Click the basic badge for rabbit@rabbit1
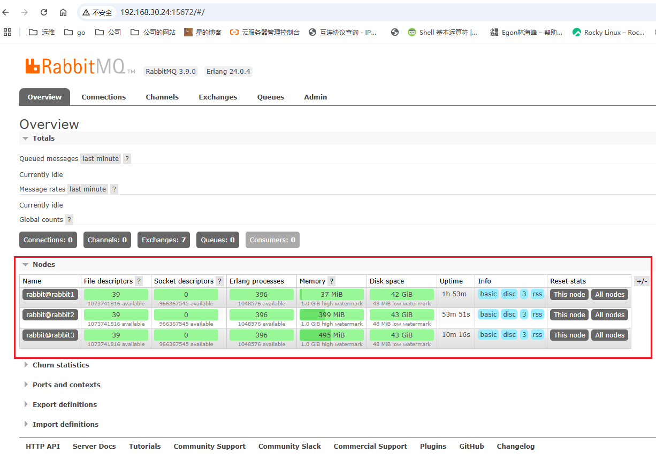This screenshot has height=476, width=656. tap(489, 294)
